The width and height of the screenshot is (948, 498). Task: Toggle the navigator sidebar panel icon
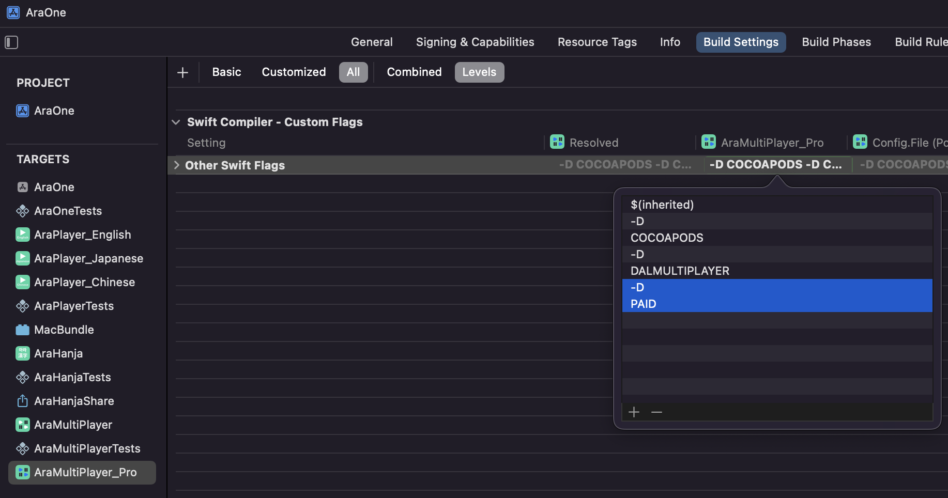11,42
